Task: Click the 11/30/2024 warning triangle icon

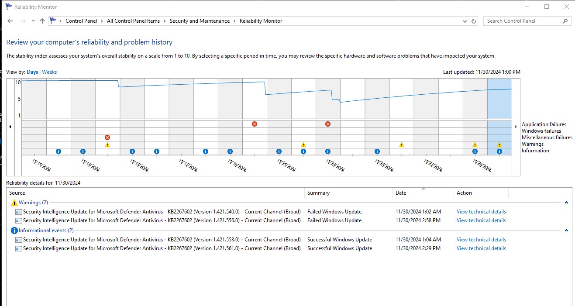Action: coord(499,144)
